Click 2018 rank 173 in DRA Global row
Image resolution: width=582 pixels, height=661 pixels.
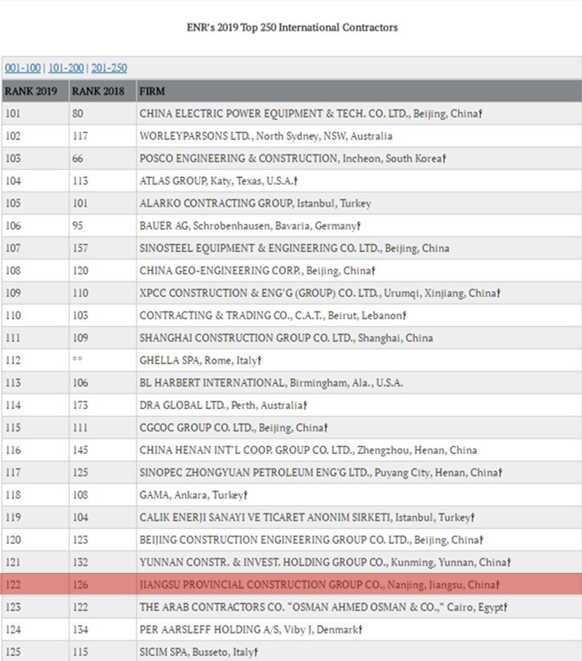tap(103, 405)
